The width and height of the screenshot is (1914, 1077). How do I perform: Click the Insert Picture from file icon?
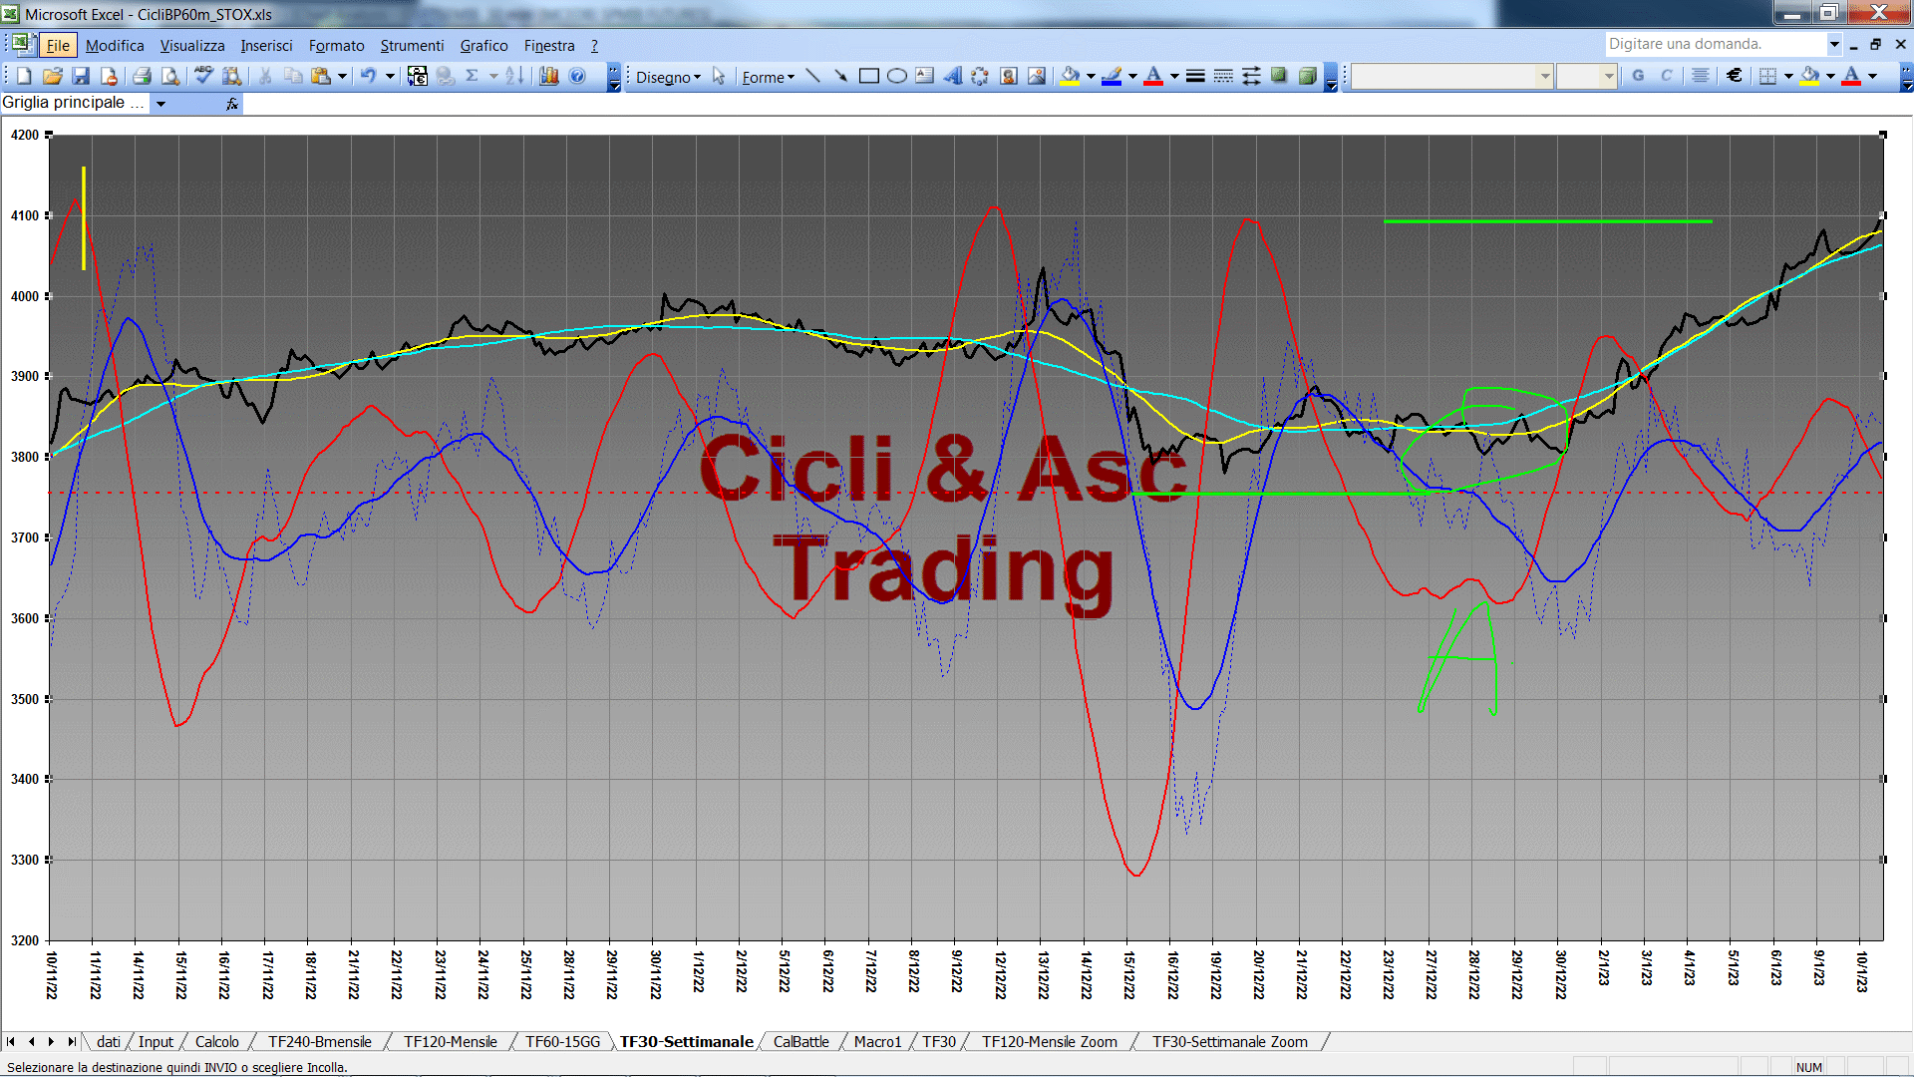(x=1037, y=76)
